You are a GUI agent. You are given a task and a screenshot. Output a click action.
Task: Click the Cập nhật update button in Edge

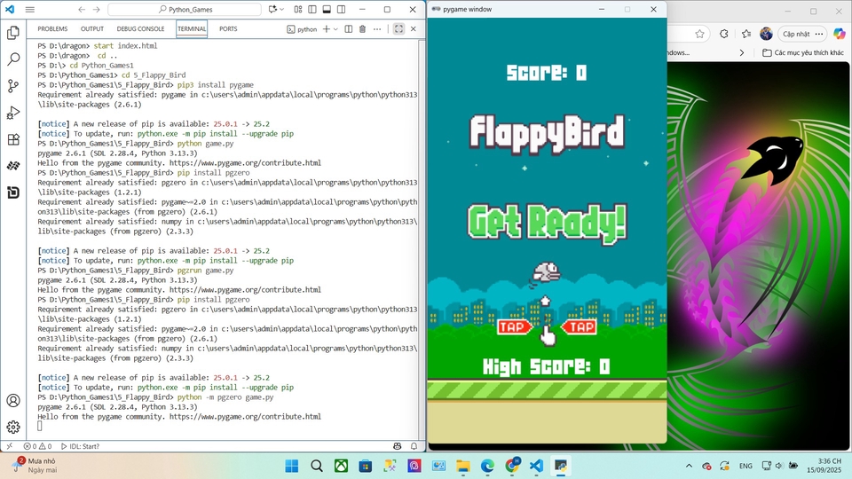pyautogui.click(x=795, y=34)
